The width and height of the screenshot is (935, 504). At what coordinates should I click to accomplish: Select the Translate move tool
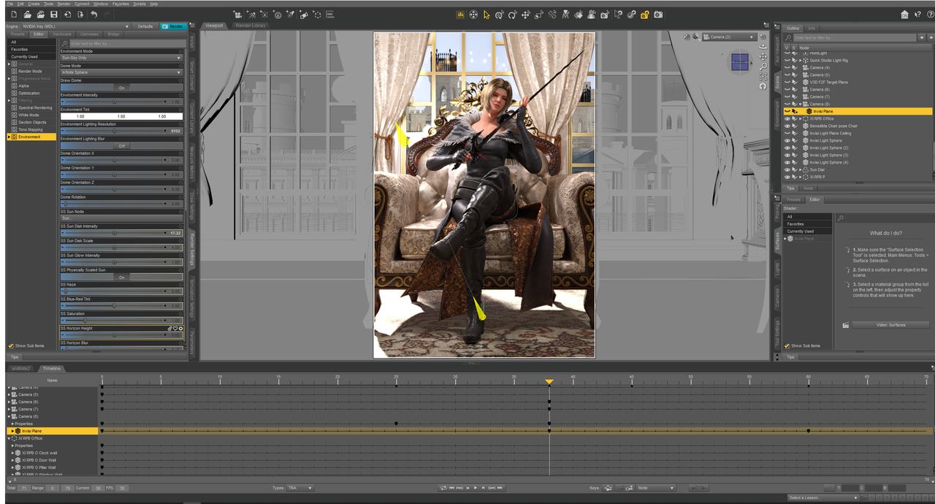pos(525,15)
